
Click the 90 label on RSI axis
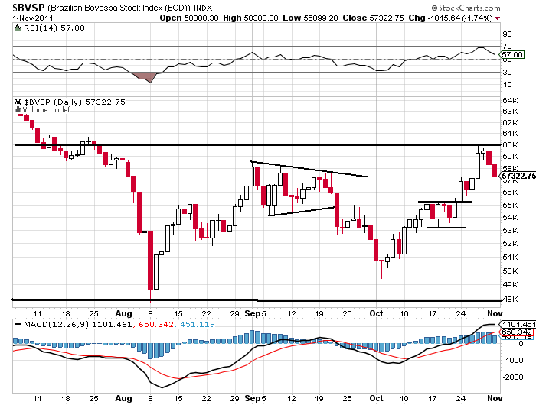click(x=507, y=34)
